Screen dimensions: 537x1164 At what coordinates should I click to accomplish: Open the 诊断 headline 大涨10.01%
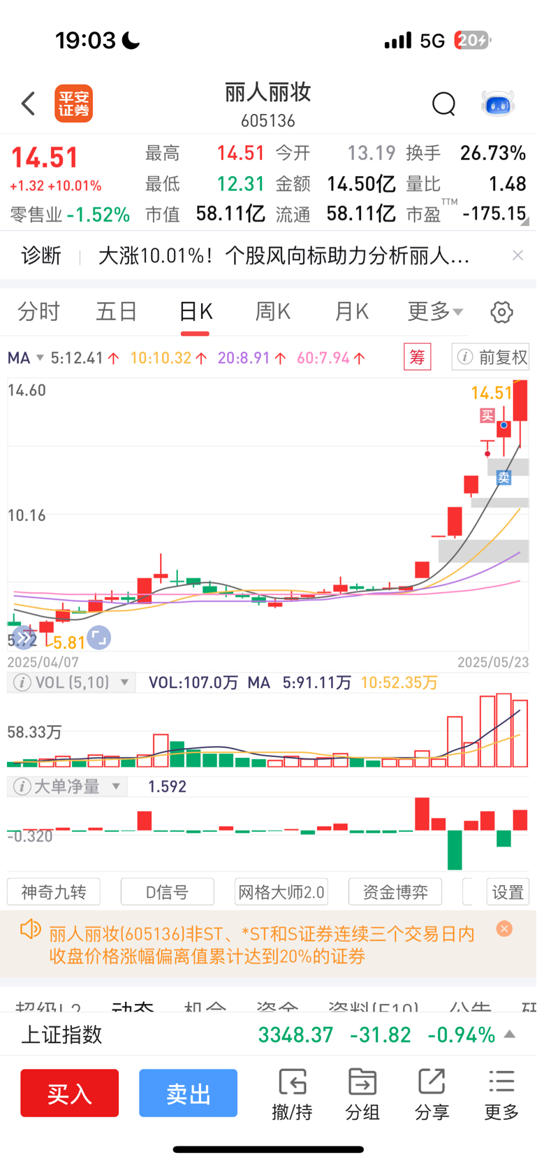(284, 256)
